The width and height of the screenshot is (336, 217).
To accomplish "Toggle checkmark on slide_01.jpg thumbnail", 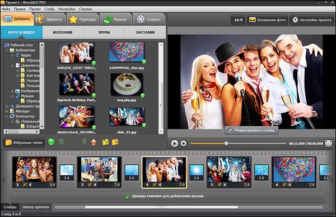I will (x=144, y=125).
